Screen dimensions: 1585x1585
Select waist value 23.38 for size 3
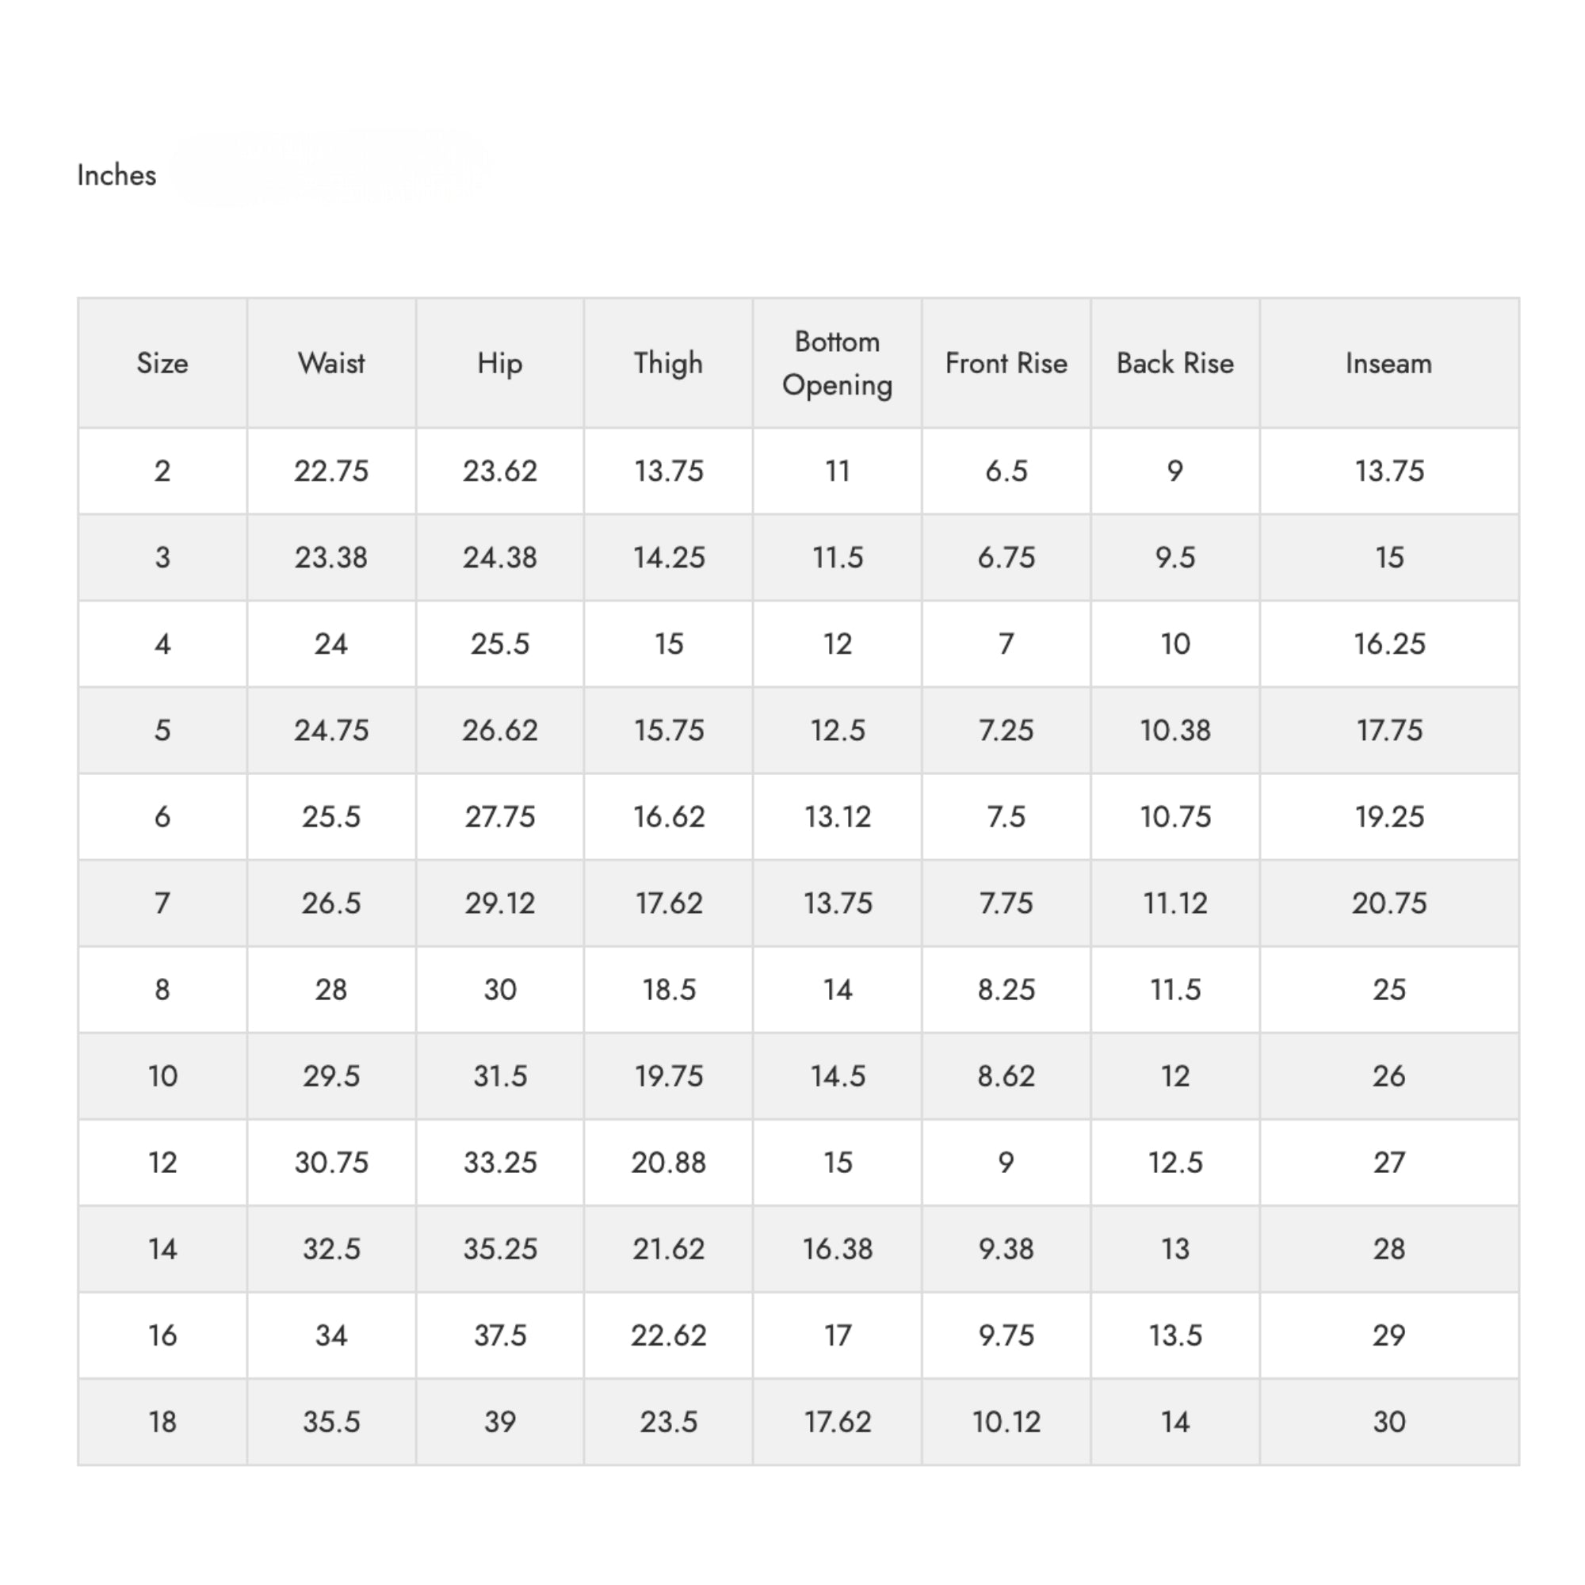331,558
